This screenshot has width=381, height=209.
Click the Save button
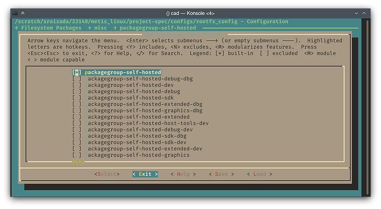pos(221,174)
